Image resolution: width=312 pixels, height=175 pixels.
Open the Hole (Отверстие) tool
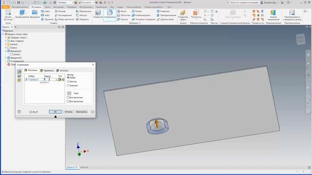[98, 14]
